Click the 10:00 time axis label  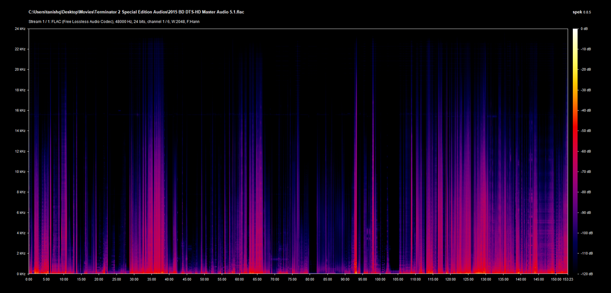pyautogui.click(x=64, y=280)
